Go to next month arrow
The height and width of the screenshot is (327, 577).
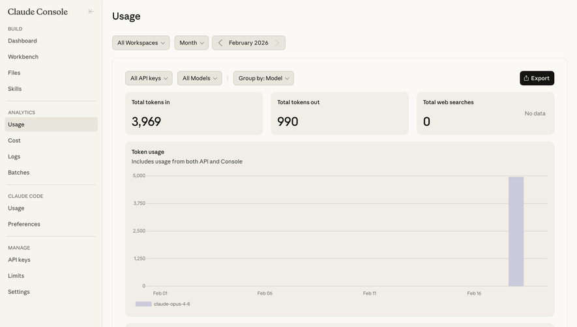coord(277,43)
